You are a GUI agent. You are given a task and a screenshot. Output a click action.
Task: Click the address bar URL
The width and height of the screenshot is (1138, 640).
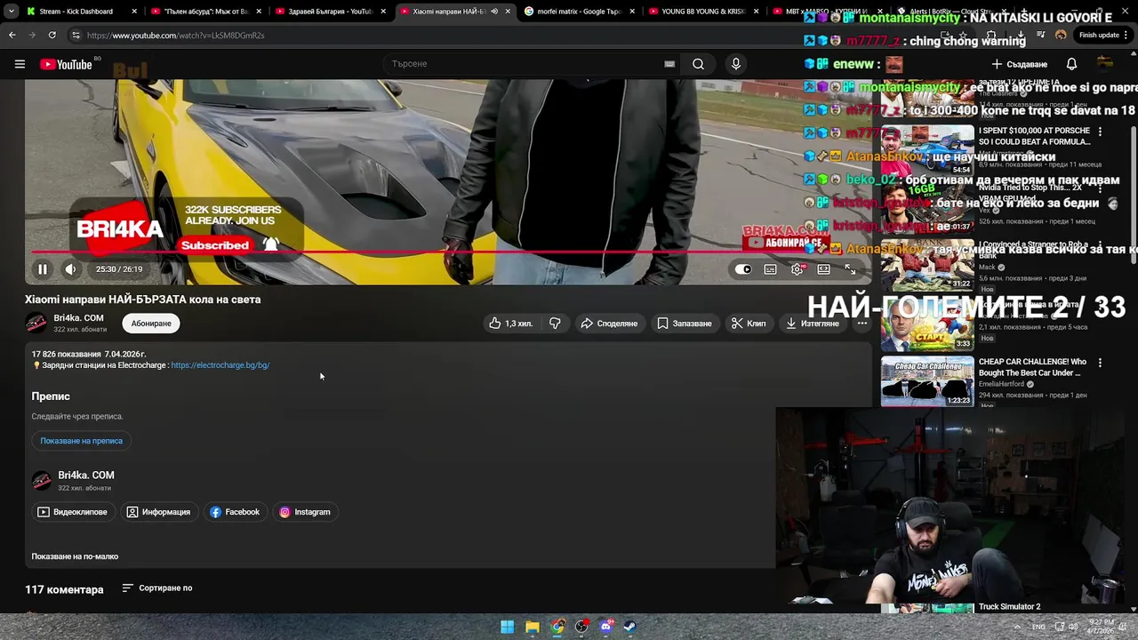pyautogui.click(x=175, y=36)
